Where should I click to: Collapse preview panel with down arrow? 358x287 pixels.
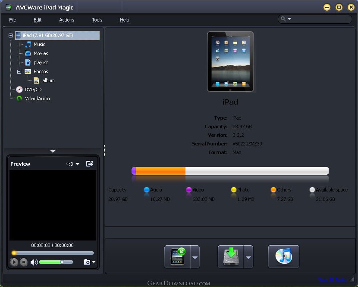point(53,151)
